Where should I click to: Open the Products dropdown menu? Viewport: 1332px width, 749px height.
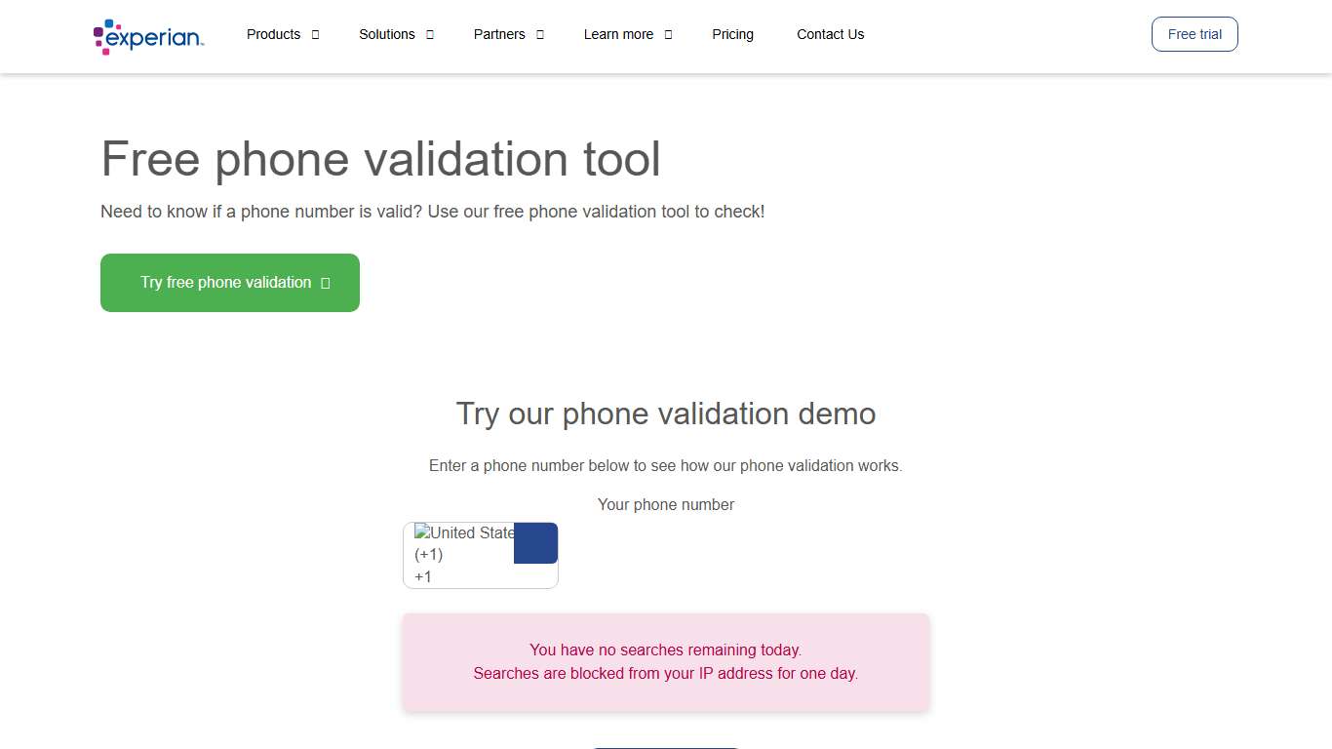[x=273, y=34]
